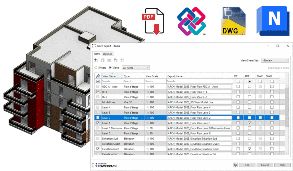The height and width of the screenshot is (171, 293).
Task: Select the Level 3 view row
Action: click(187, 113)
